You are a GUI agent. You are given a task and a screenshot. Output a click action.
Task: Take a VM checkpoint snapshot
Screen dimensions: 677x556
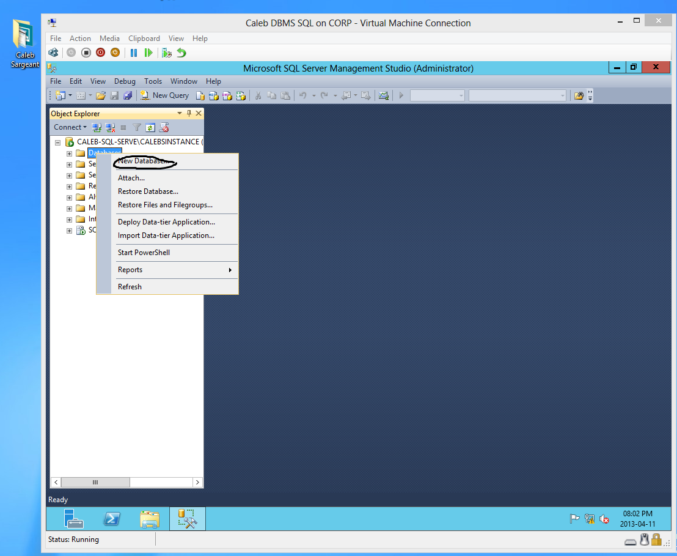tap(167, 53)
